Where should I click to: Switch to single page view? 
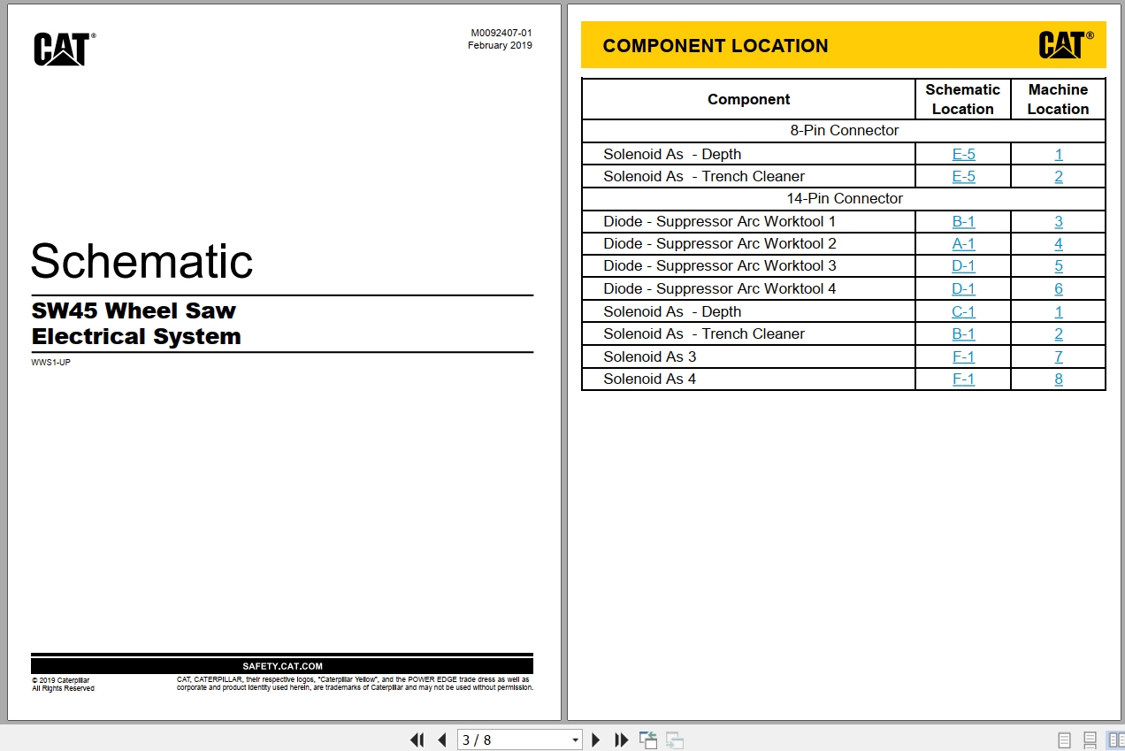tap(1064, 740)
